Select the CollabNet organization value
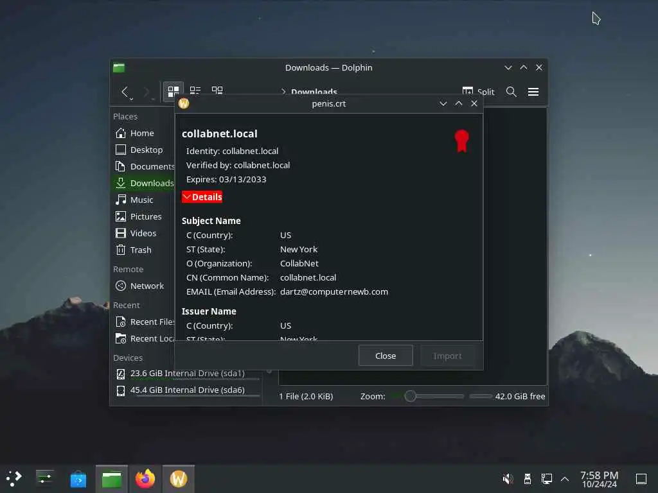The width and height of the screenshot is (658, 493). tap(299, 264)
